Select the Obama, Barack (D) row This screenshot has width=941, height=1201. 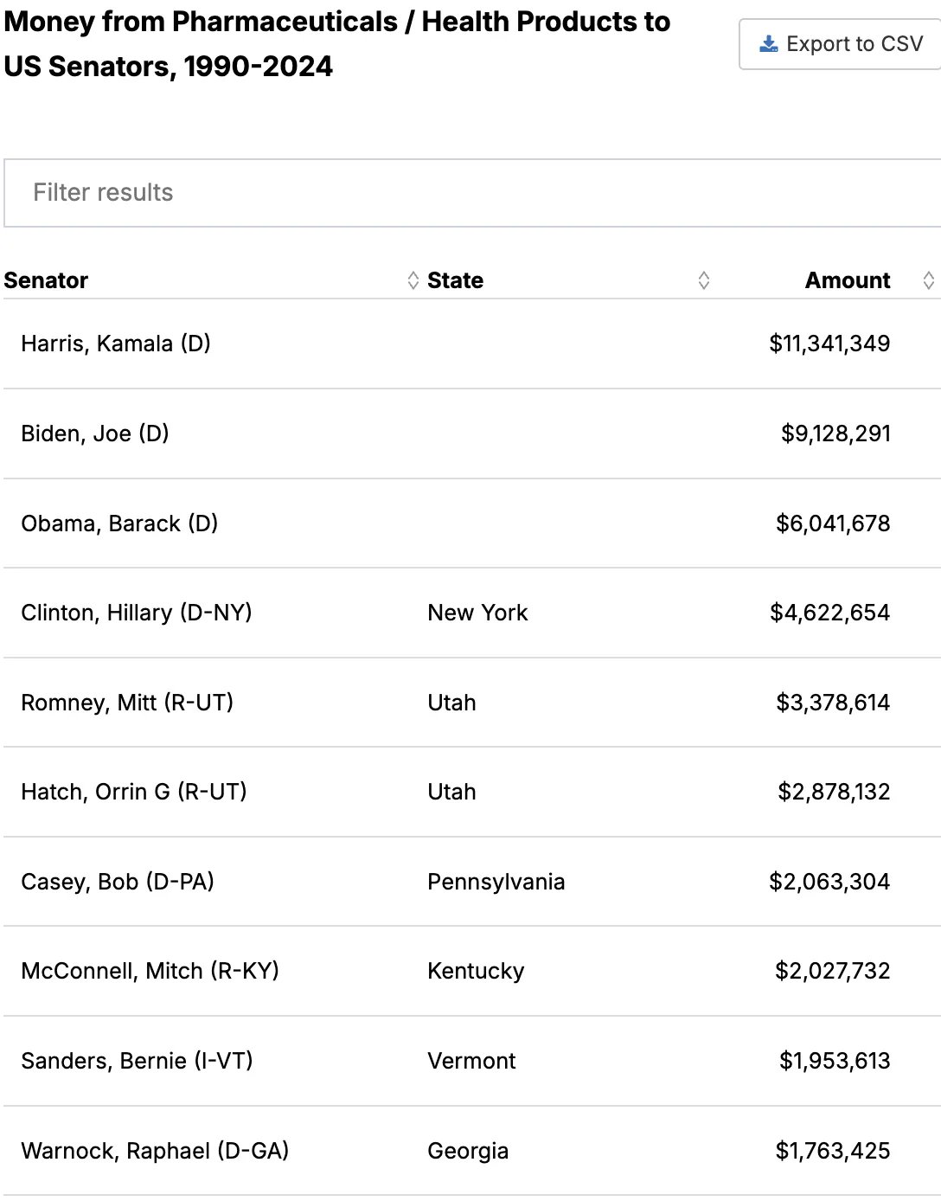tap(472, 523)
